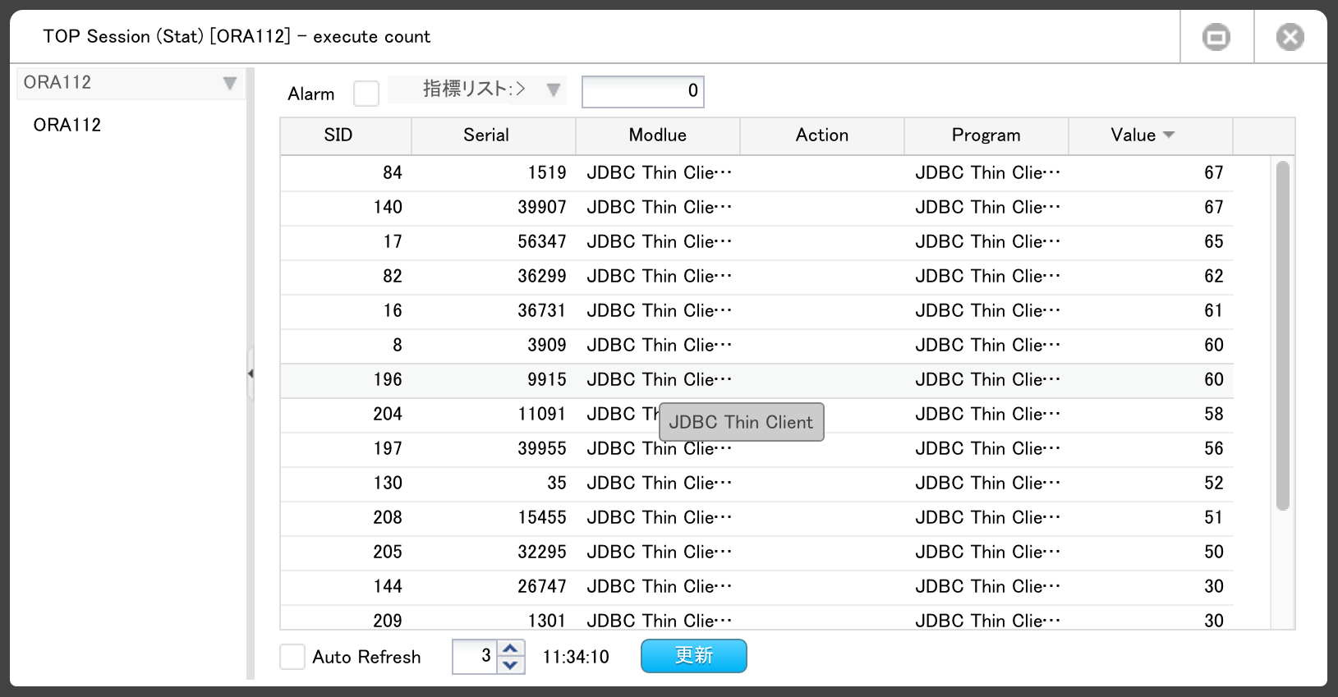Image resolution: width=1338 pixels, height=697 pixels.
Task: Sort by the Program column header
Action: coord(986,135)
